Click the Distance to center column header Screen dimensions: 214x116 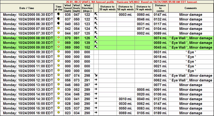tap(160, 8)
